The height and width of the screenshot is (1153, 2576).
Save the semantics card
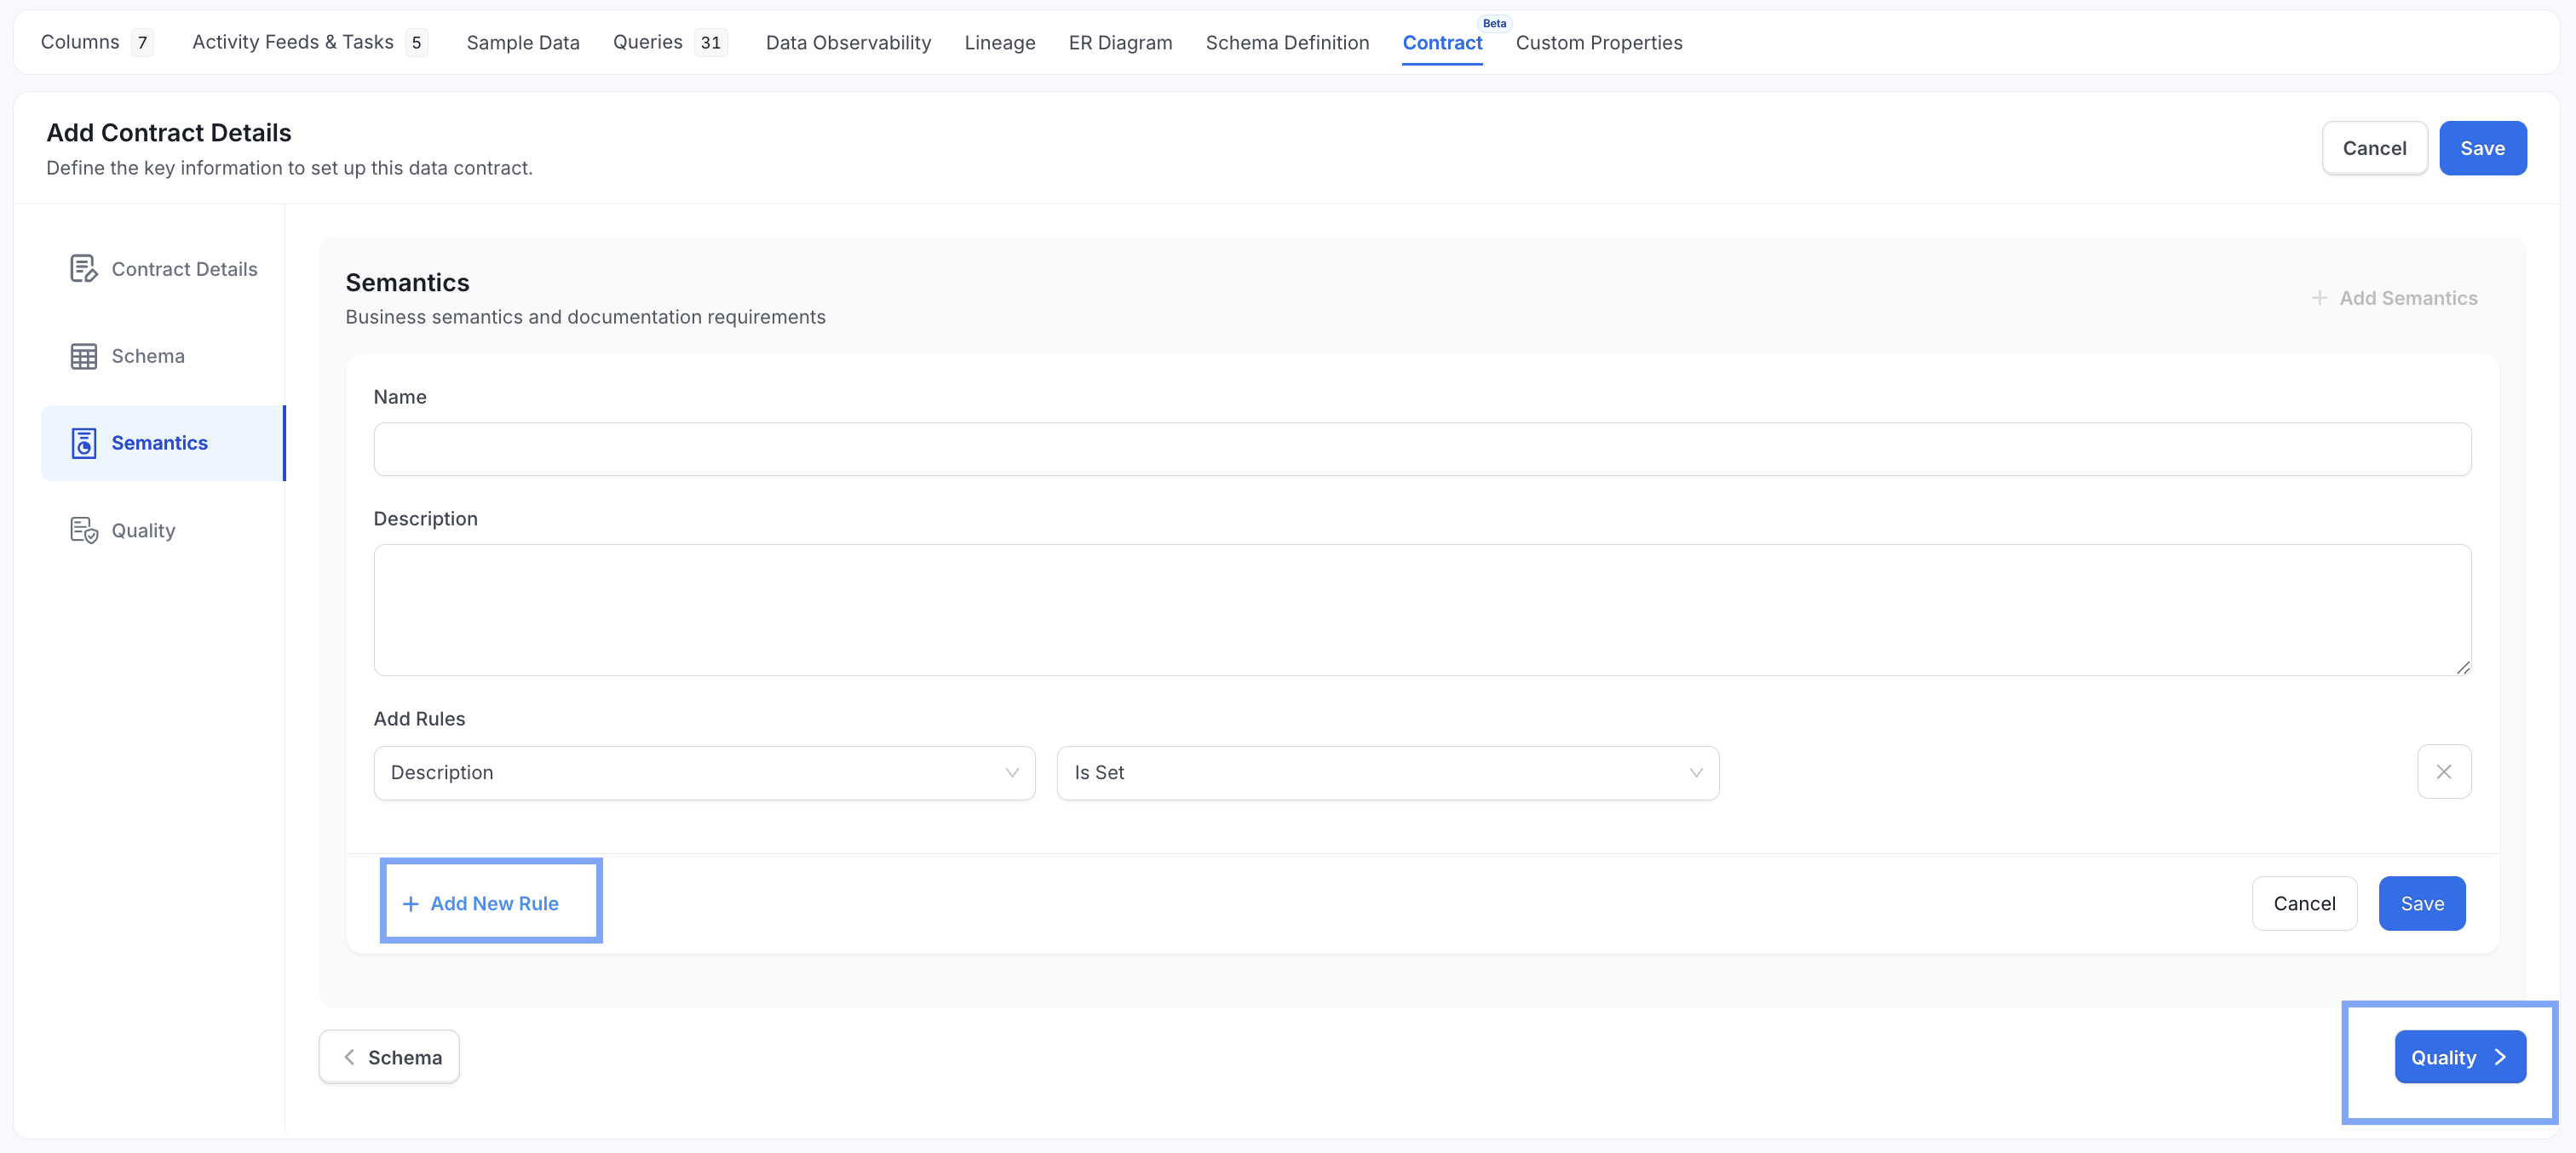(x=2422, y=904)
